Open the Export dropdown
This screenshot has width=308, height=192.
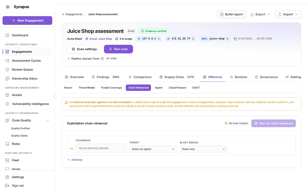[x=260, y=14]
